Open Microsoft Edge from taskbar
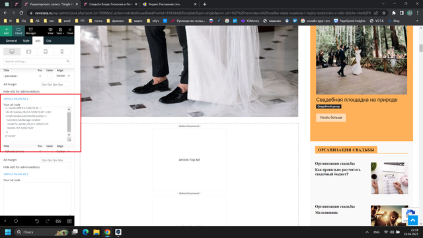423x238 pixels. pyautogui.click(x=85, y=232)
